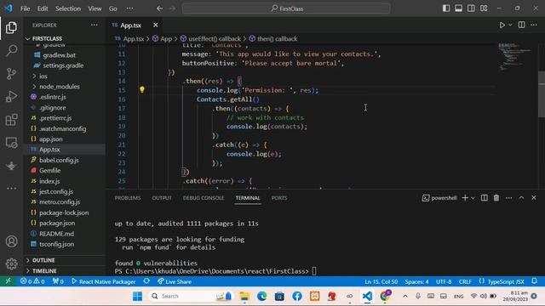Open terminal launch profile dropdown
Viewport: 545px width, 306px height.
click(473, 198)
